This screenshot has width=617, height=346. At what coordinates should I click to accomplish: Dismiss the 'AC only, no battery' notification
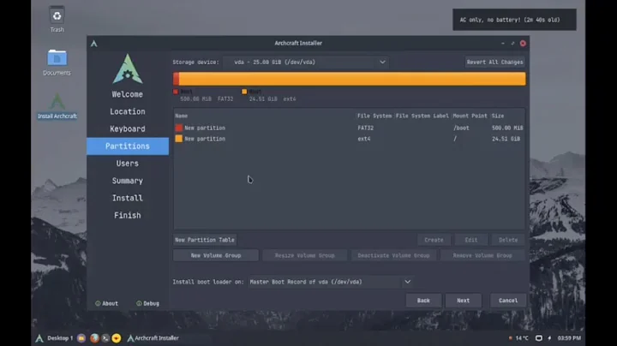[x=514, y=20]
